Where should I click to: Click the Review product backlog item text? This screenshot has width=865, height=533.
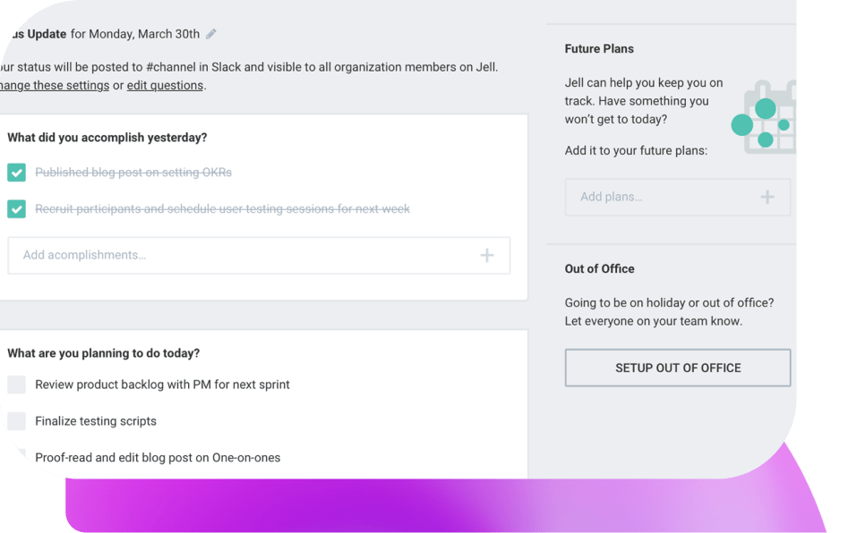[x=162, y=385]
